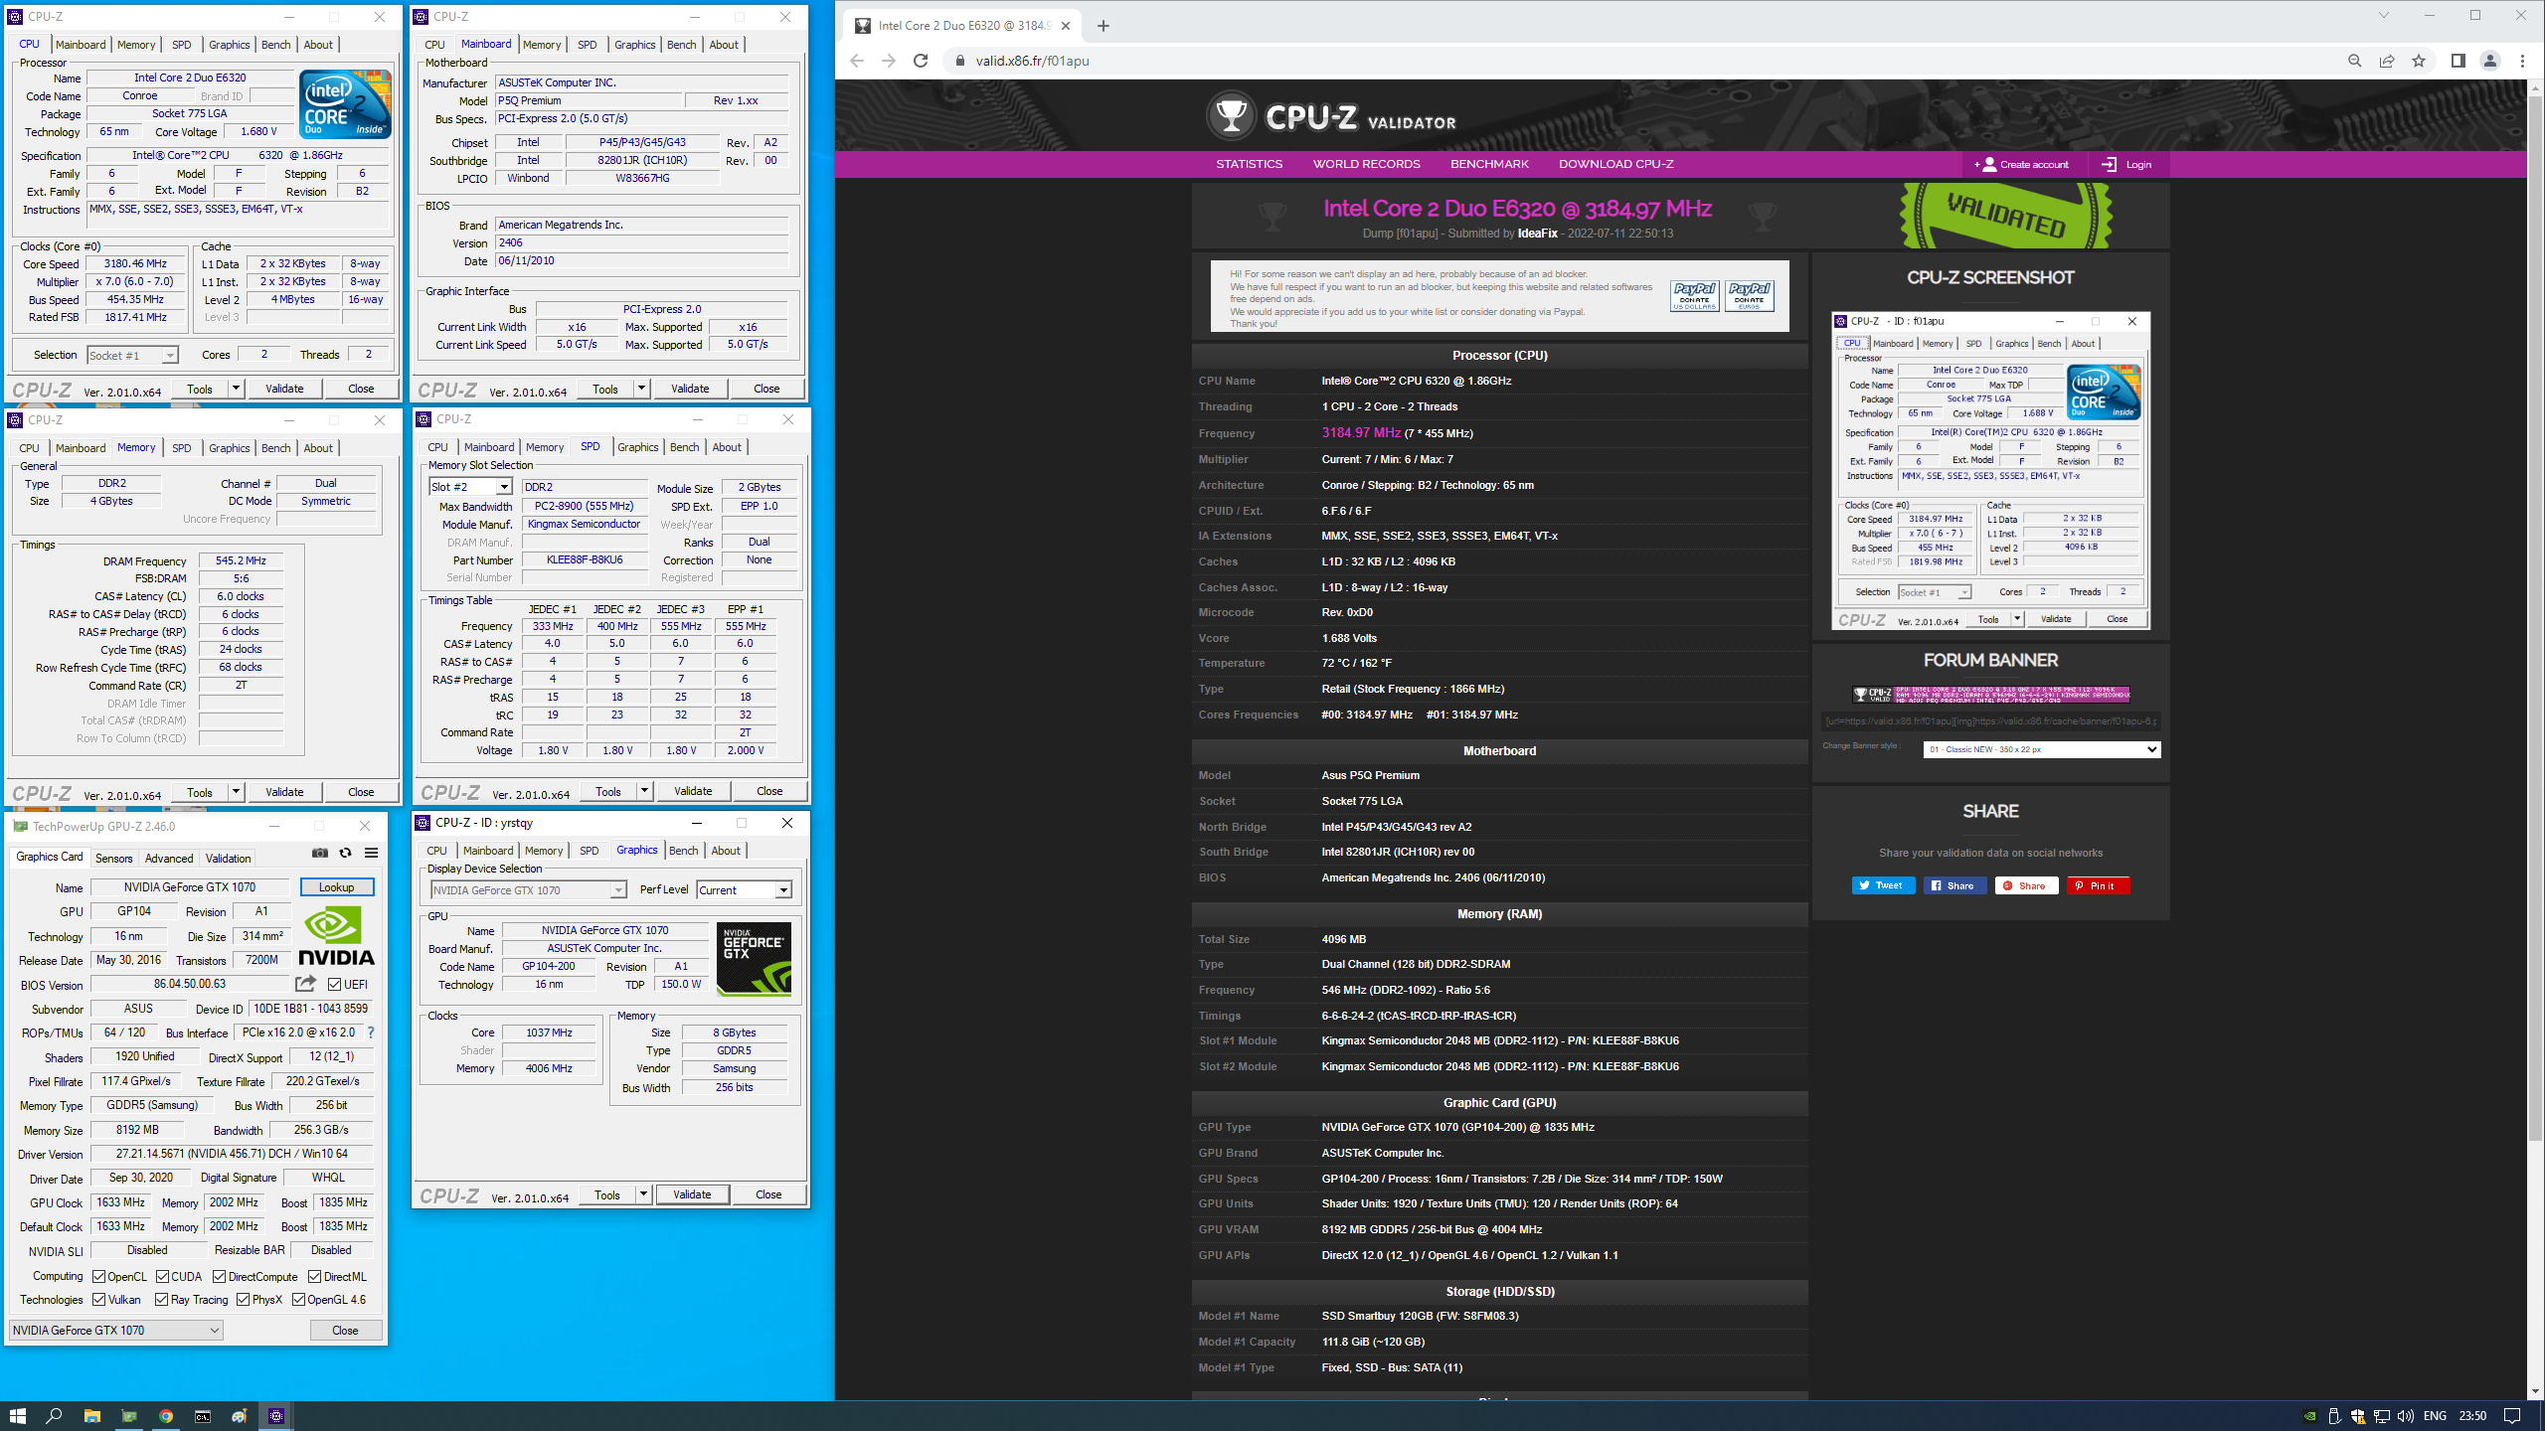Open Socket #1 selection dropdown
Image resolution: width=2545 pixels, height=1431 pixels.
pos(132,356)
